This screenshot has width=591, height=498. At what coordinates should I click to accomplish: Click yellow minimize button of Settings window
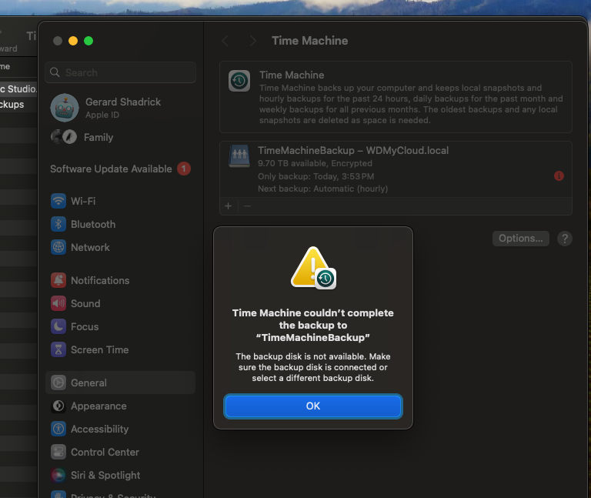pyautogui.click(x=73, y=41)
